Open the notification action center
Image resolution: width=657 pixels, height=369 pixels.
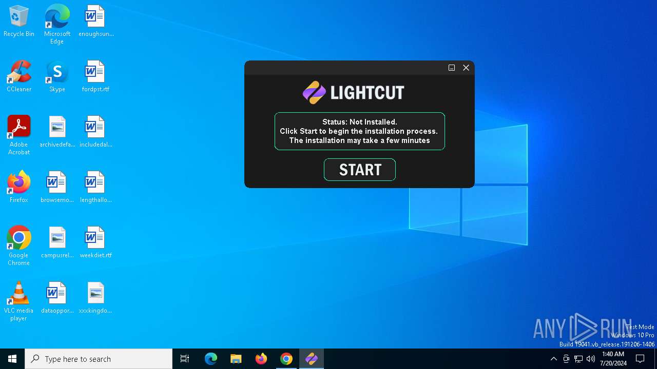click(x=640, y=359)
